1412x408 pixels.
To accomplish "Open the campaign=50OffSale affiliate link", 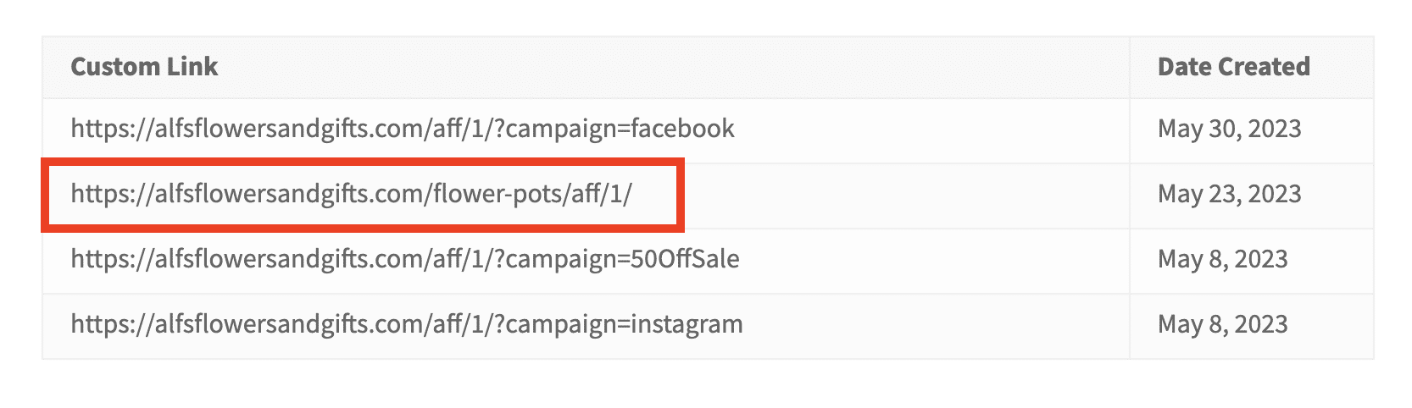I will pyautogui.click(x=405, y=259).
